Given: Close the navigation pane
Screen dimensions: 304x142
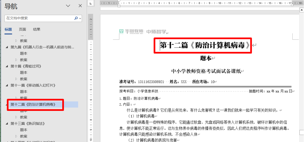Looking at the screenshot, I should [80, 6].
